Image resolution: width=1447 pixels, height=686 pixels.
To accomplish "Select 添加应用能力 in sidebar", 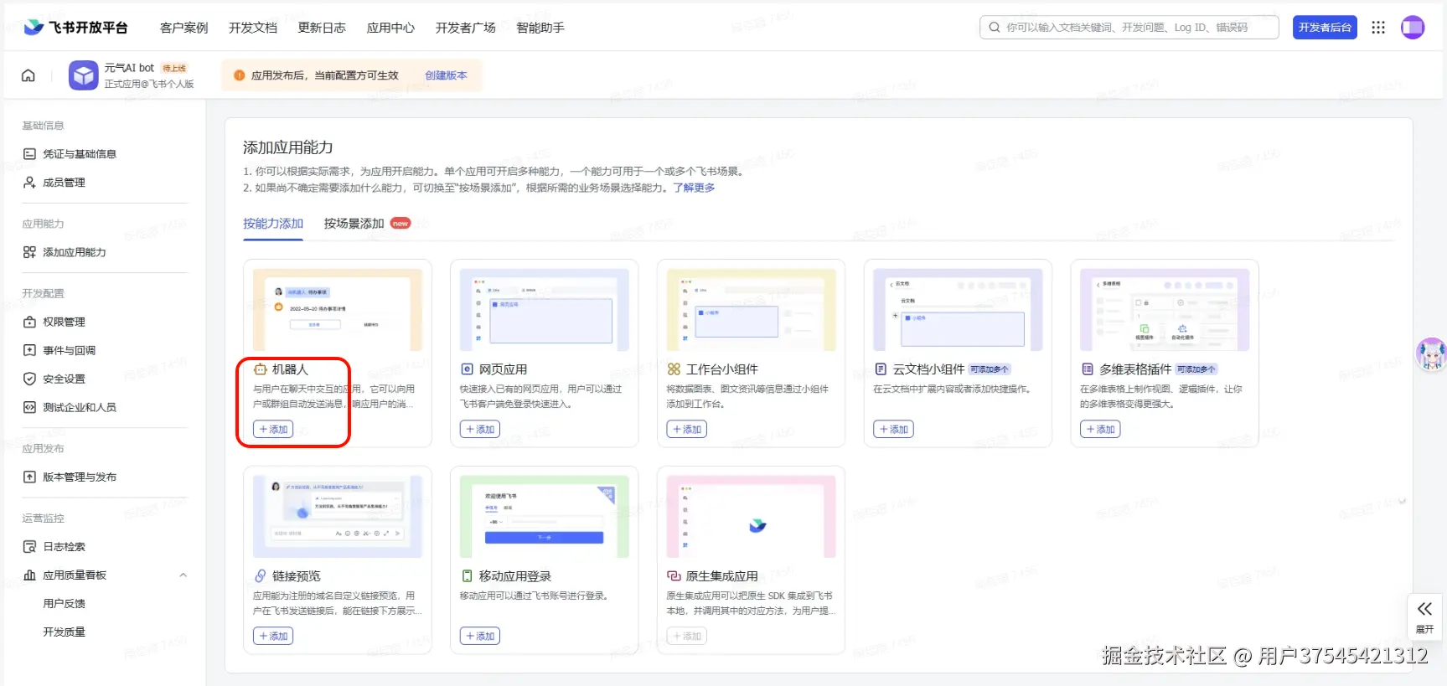I will click(75, 252).
